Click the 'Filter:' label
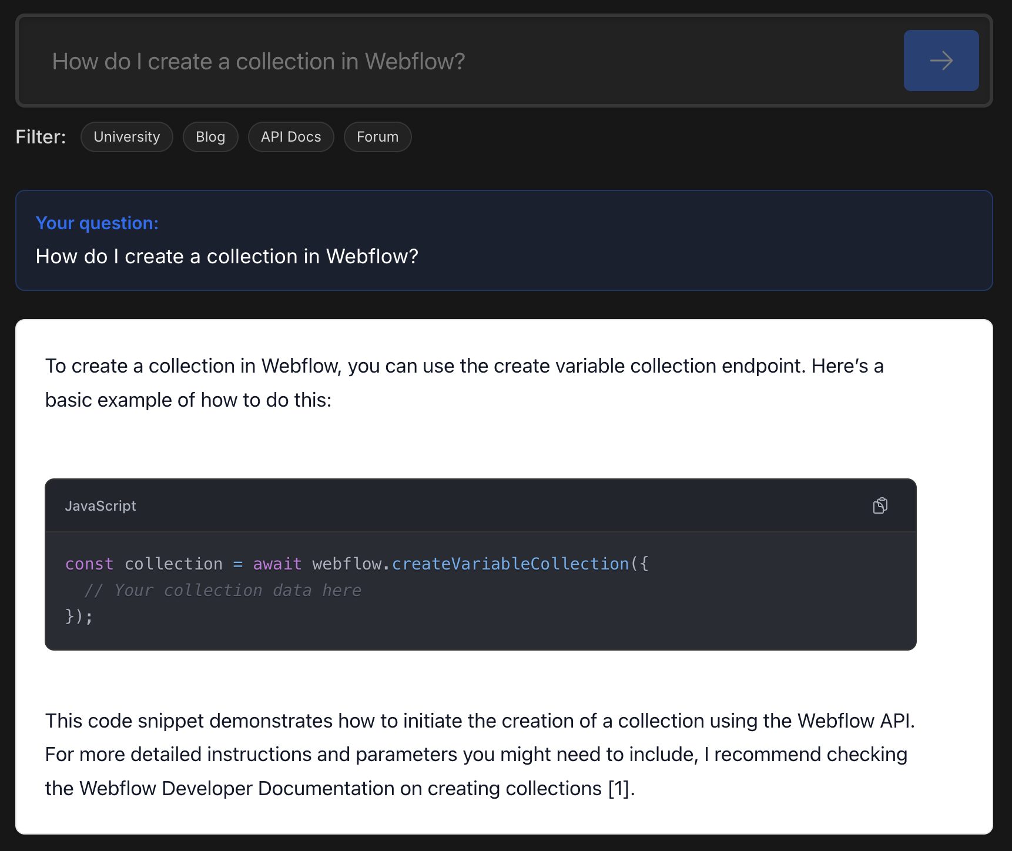1012x851 pixels. point(41,137)
